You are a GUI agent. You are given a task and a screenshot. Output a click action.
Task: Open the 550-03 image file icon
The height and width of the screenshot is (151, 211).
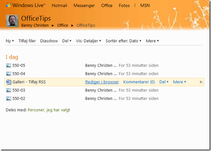[9, 90]
